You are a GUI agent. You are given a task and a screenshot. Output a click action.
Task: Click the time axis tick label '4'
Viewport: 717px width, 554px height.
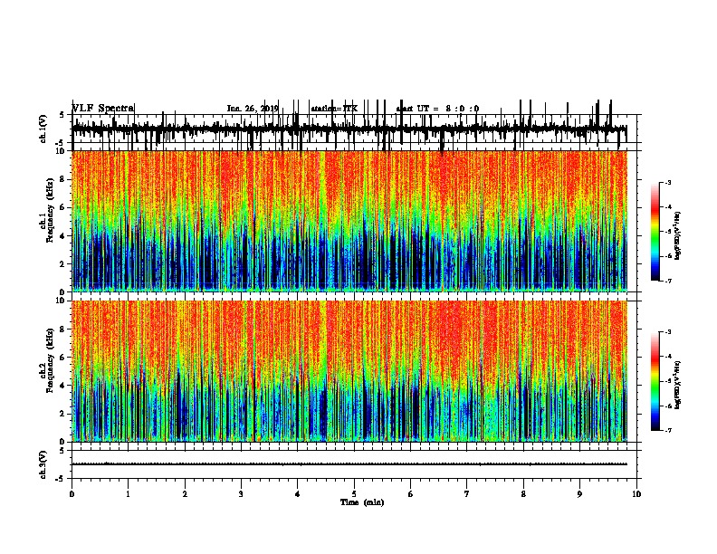298,494
